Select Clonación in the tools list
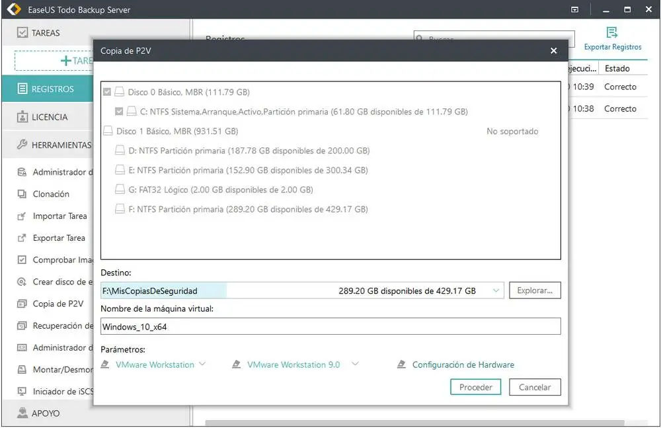Screen dimensions: 661x428 51,194
